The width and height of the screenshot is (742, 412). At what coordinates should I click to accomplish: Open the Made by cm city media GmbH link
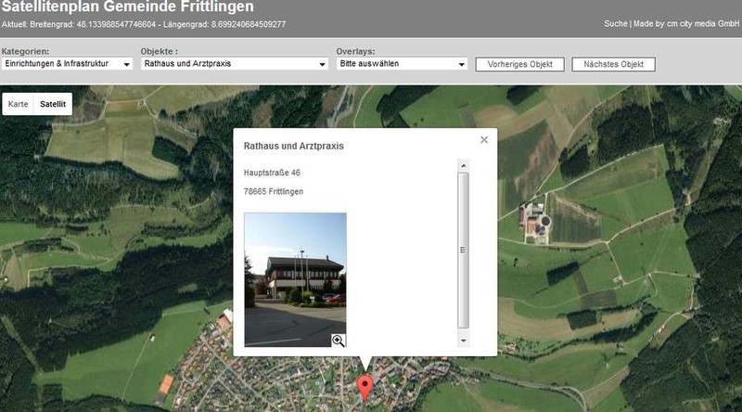(x=686, y=24)
